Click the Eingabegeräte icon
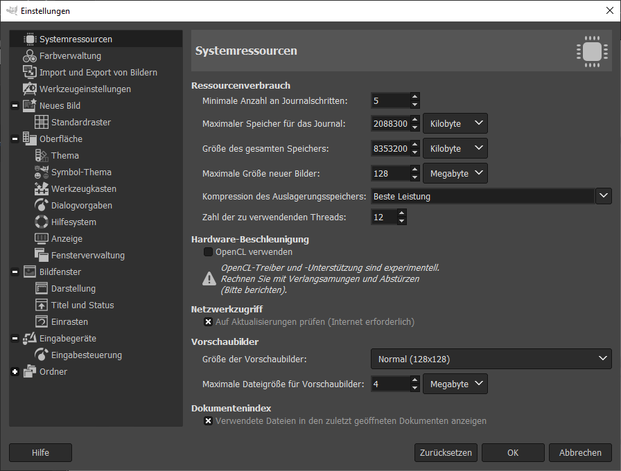Screen dimensions: 621x471 pos(30,339)
